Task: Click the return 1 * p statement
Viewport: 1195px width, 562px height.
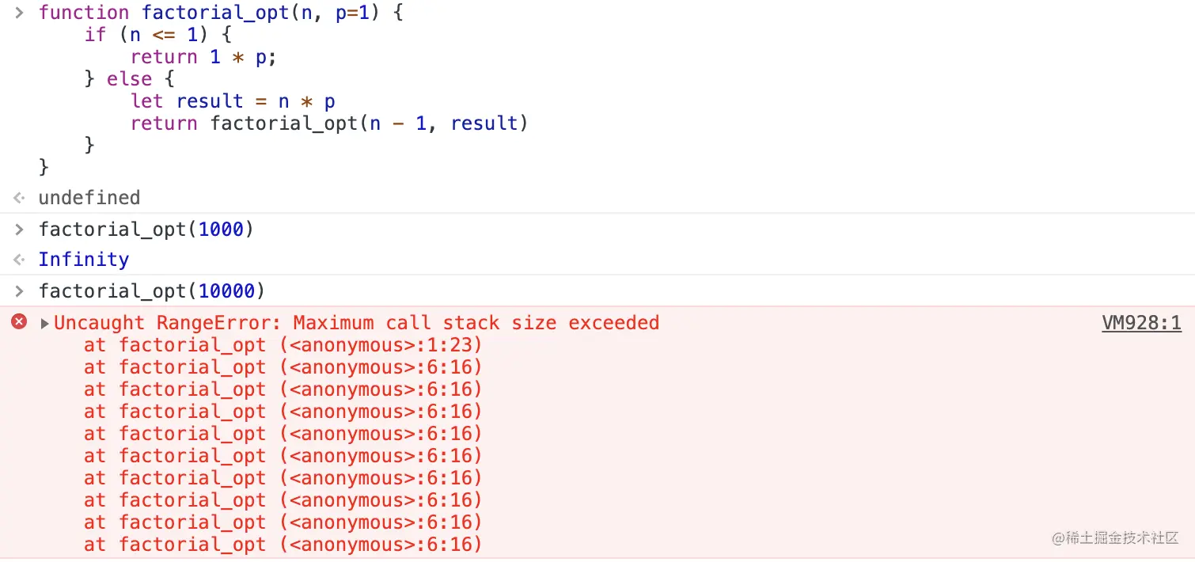Action: tap(203, 57)
